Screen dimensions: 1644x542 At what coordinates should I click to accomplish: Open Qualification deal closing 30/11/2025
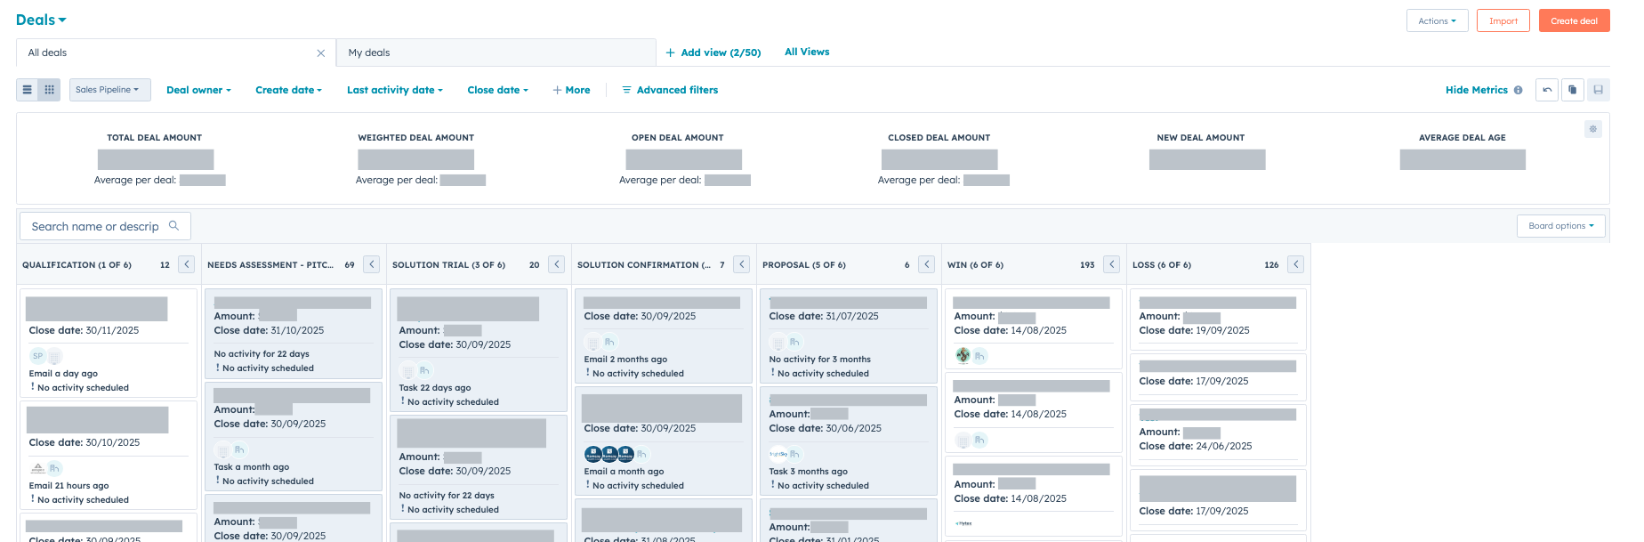pos(108,343)
